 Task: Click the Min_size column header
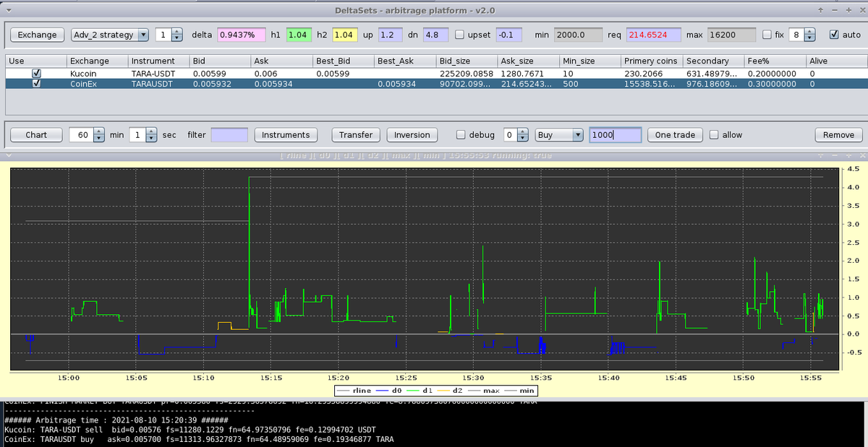590,61
